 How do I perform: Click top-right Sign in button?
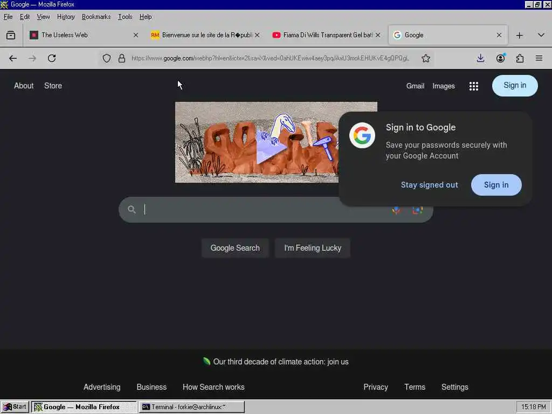515,86
